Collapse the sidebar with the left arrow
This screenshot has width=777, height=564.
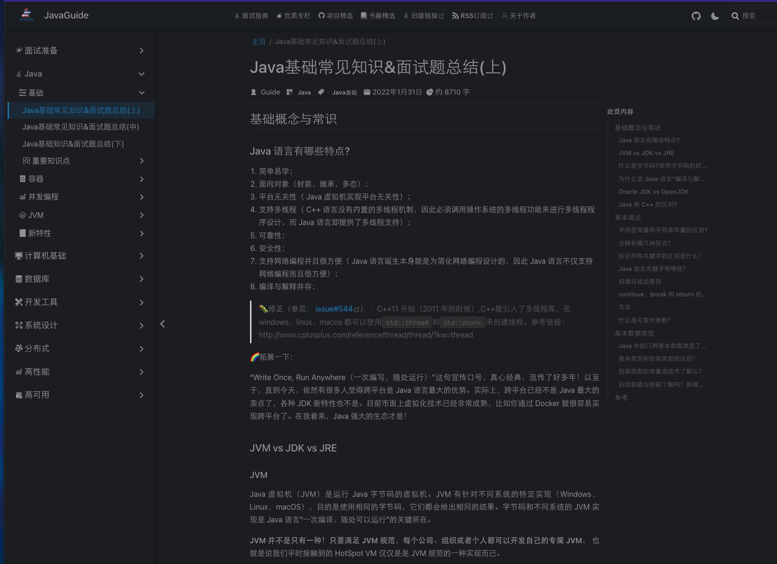163,323
